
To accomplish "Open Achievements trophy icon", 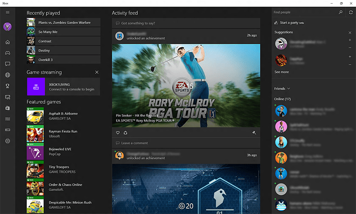I will click(x=8, y=86).
